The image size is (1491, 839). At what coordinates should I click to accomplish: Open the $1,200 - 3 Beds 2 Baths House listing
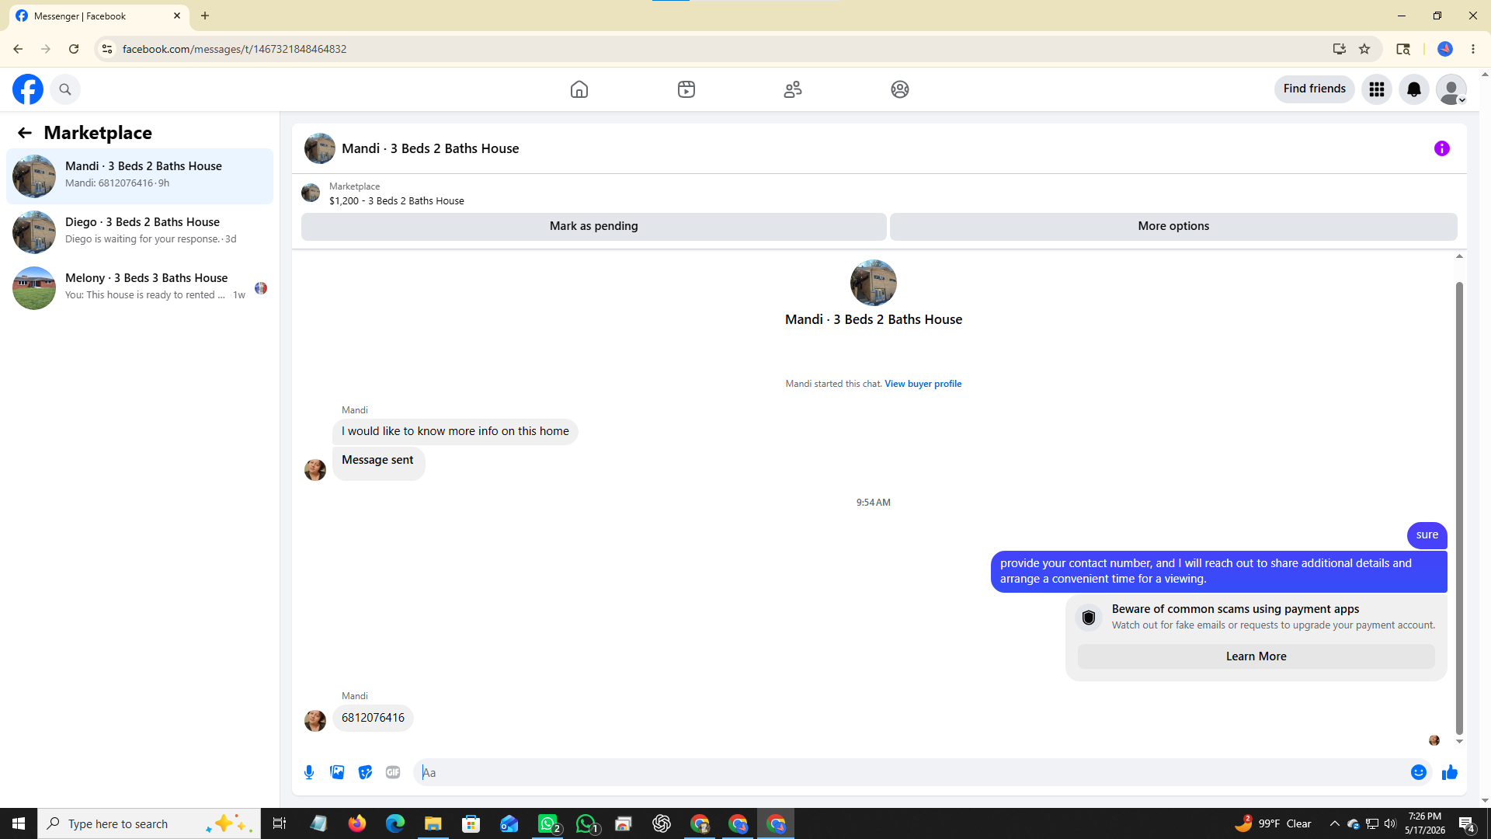click(397, 201)
